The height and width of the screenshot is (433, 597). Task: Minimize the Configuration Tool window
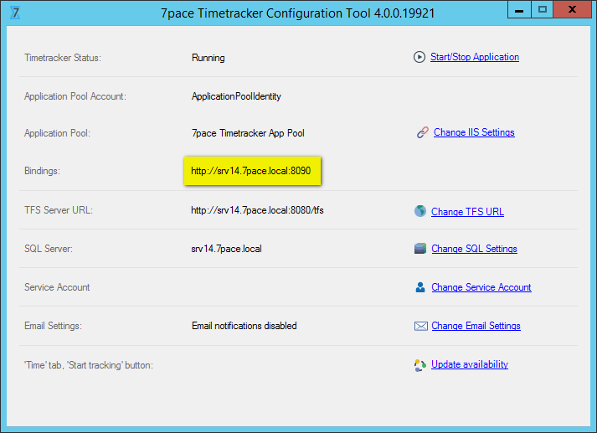pos(519,10)
